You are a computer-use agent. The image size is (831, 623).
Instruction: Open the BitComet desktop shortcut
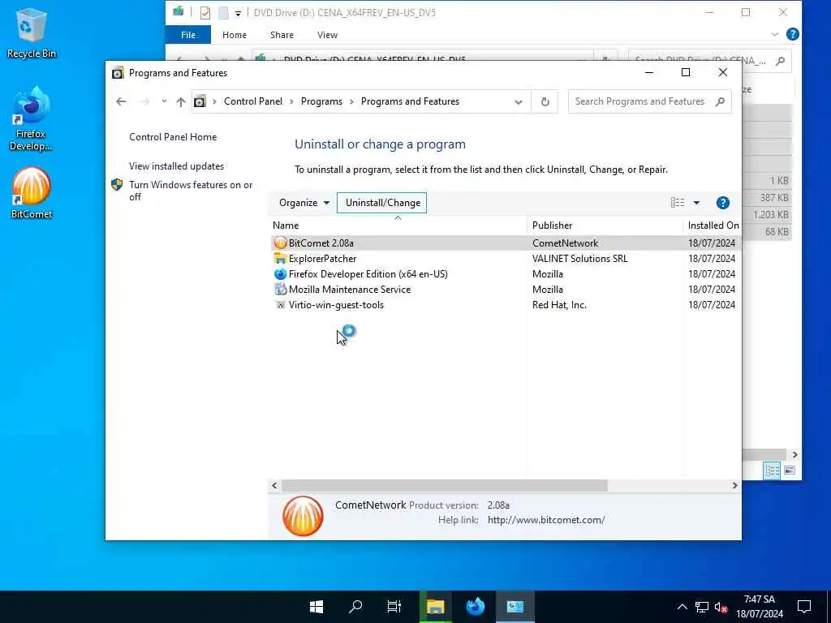point(32,193)
